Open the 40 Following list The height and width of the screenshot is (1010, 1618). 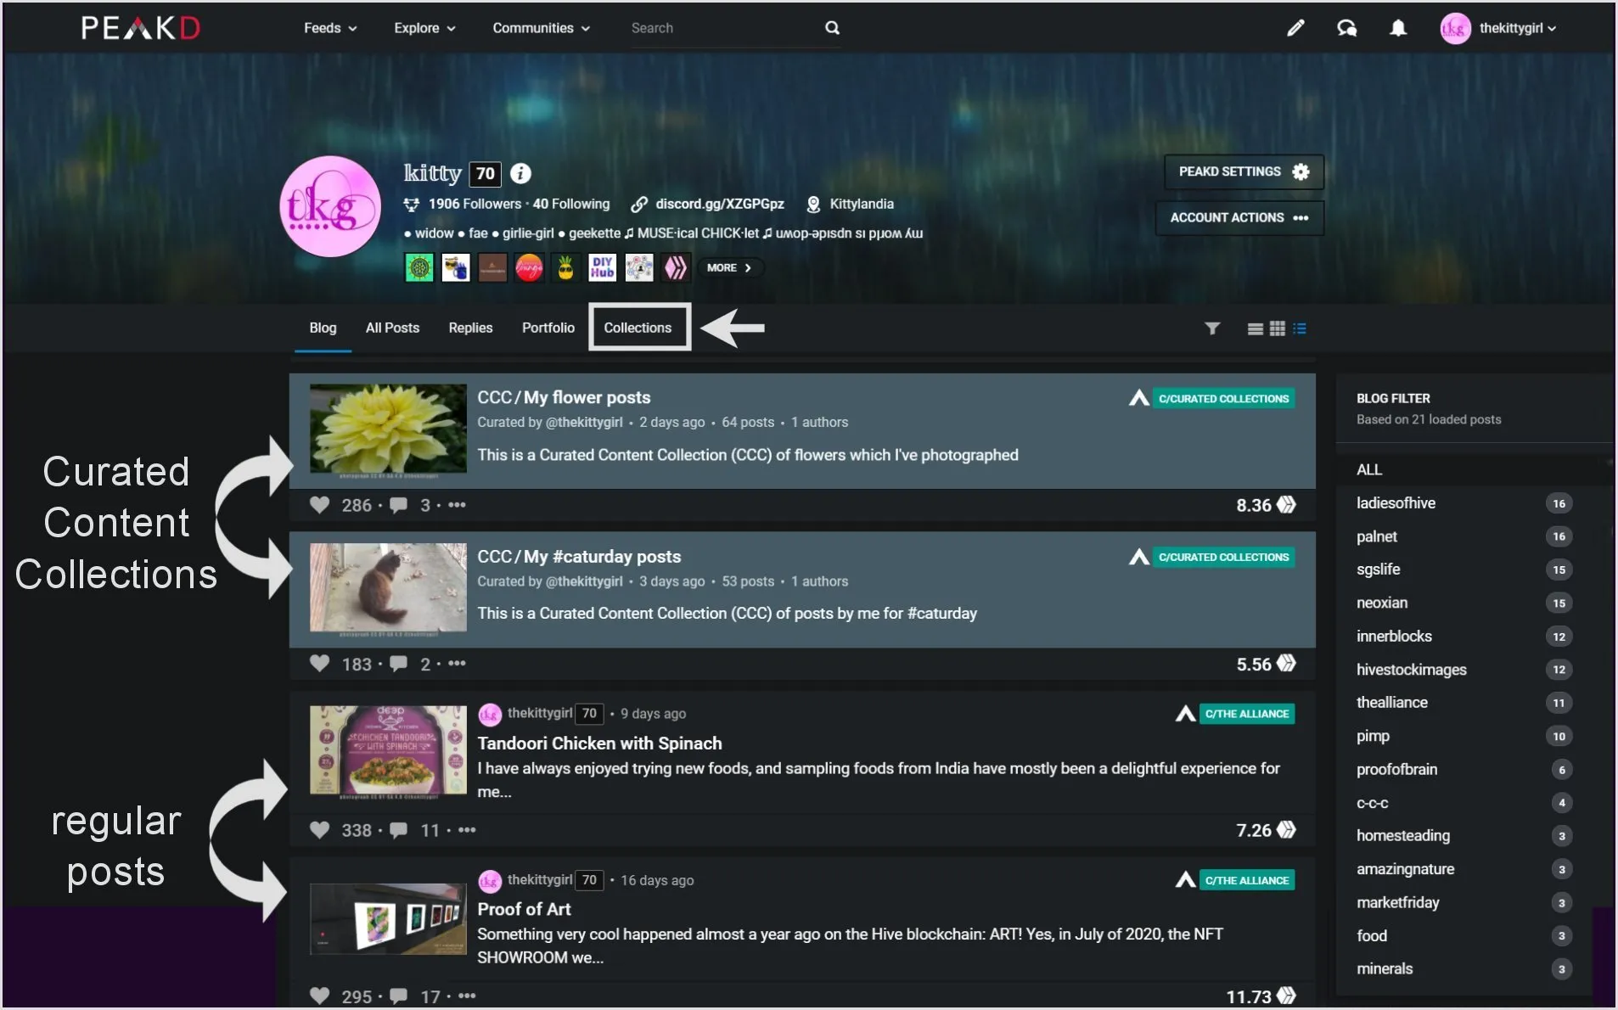(x=571, y=204)
